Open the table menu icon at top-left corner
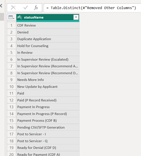Screen dimensions: 141x156 [x=11, y=17]
